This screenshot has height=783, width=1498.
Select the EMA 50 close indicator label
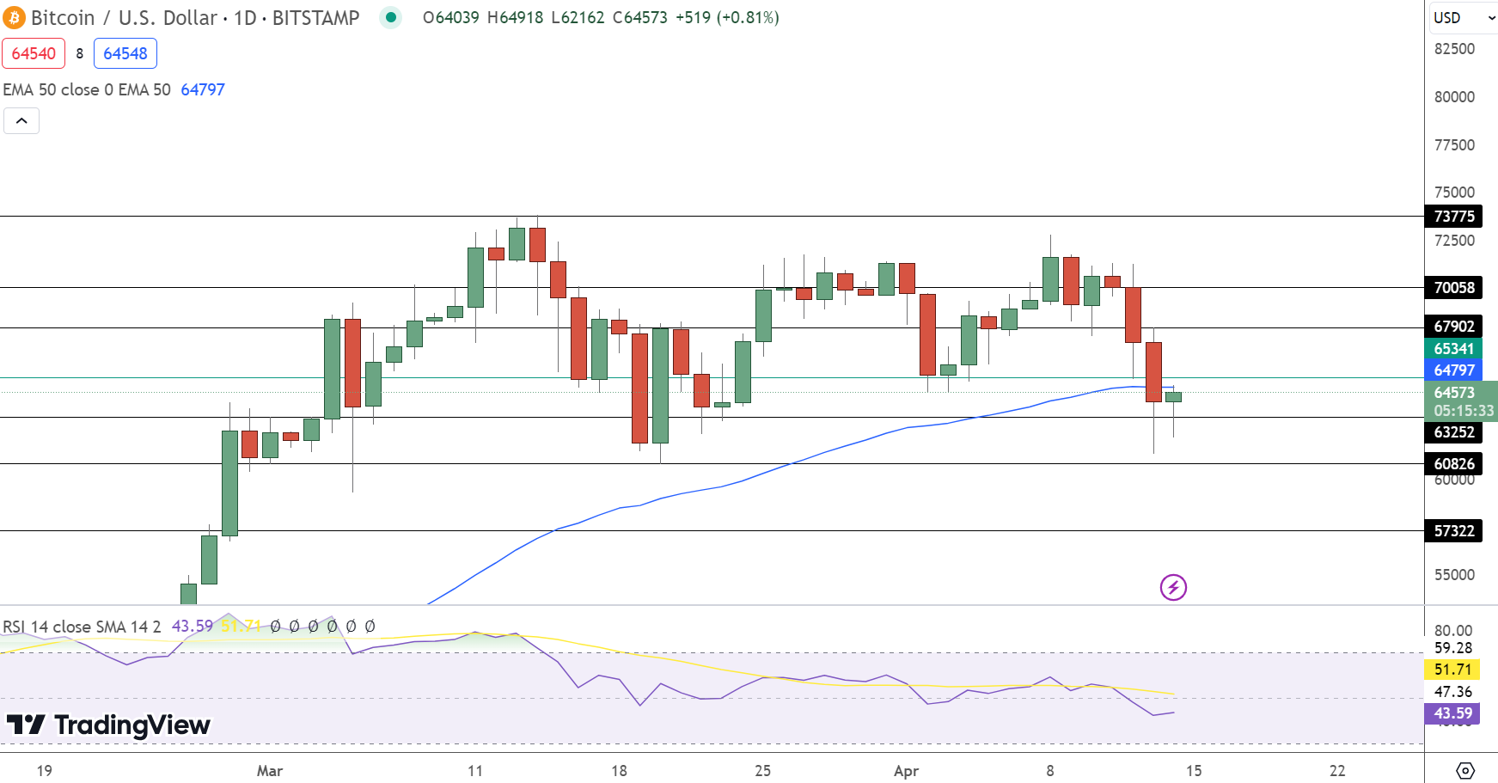pos(87,89)
